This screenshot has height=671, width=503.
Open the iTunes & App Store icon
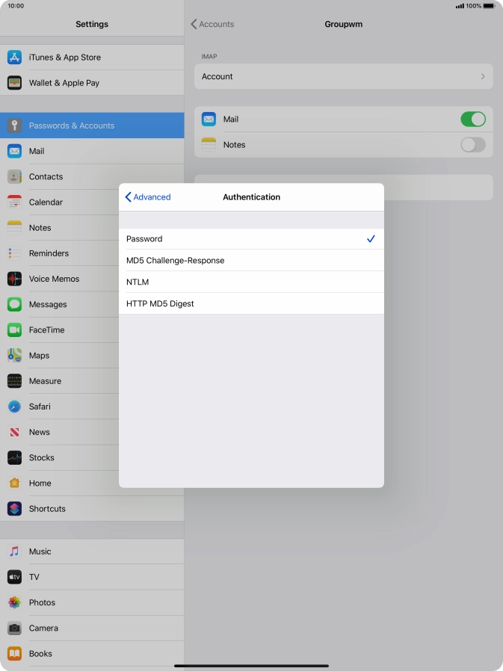tap(14, 58)
